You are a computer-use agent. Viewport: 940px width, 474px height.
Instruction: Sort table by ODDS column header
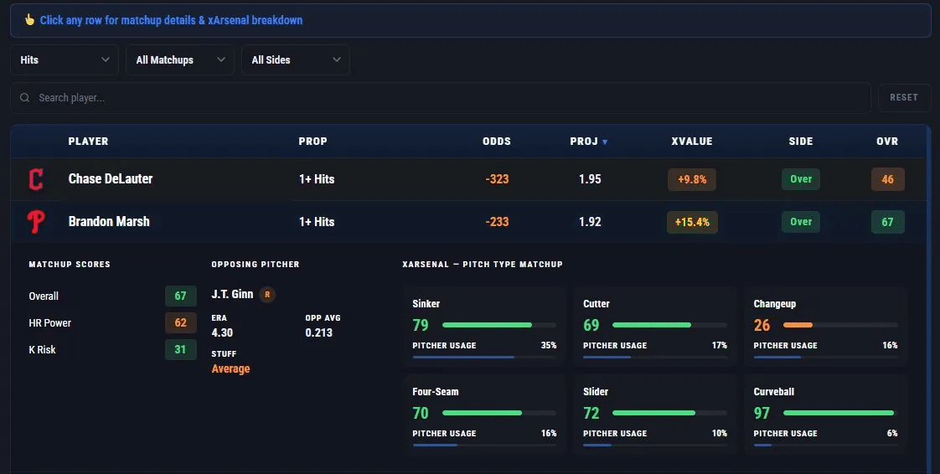coord(497,142)
